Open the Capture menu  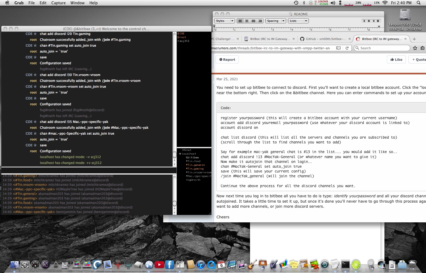58,3
